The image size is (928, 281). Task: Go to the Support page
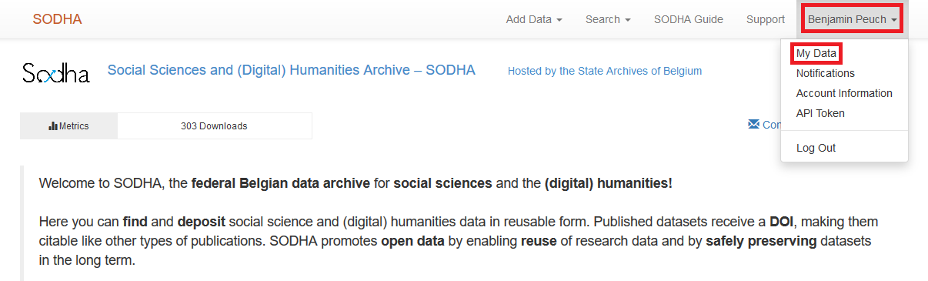(x=766, y=19)
